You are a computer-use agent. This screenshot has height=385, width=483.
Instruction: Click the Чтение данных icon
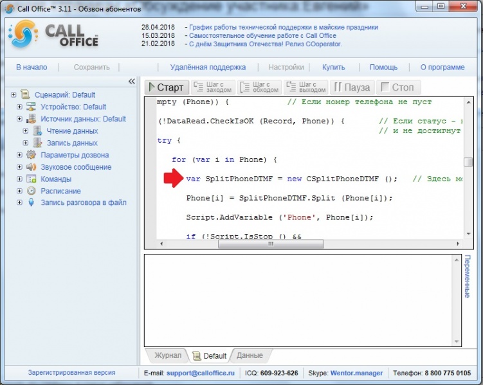tap(37, 130)
